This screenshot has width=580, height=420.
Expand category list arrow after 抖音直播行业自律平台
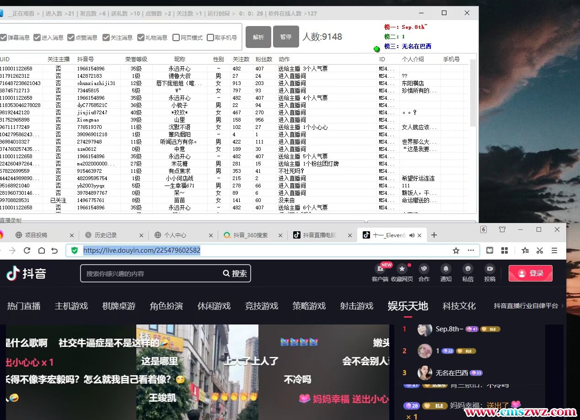point(562,306)
